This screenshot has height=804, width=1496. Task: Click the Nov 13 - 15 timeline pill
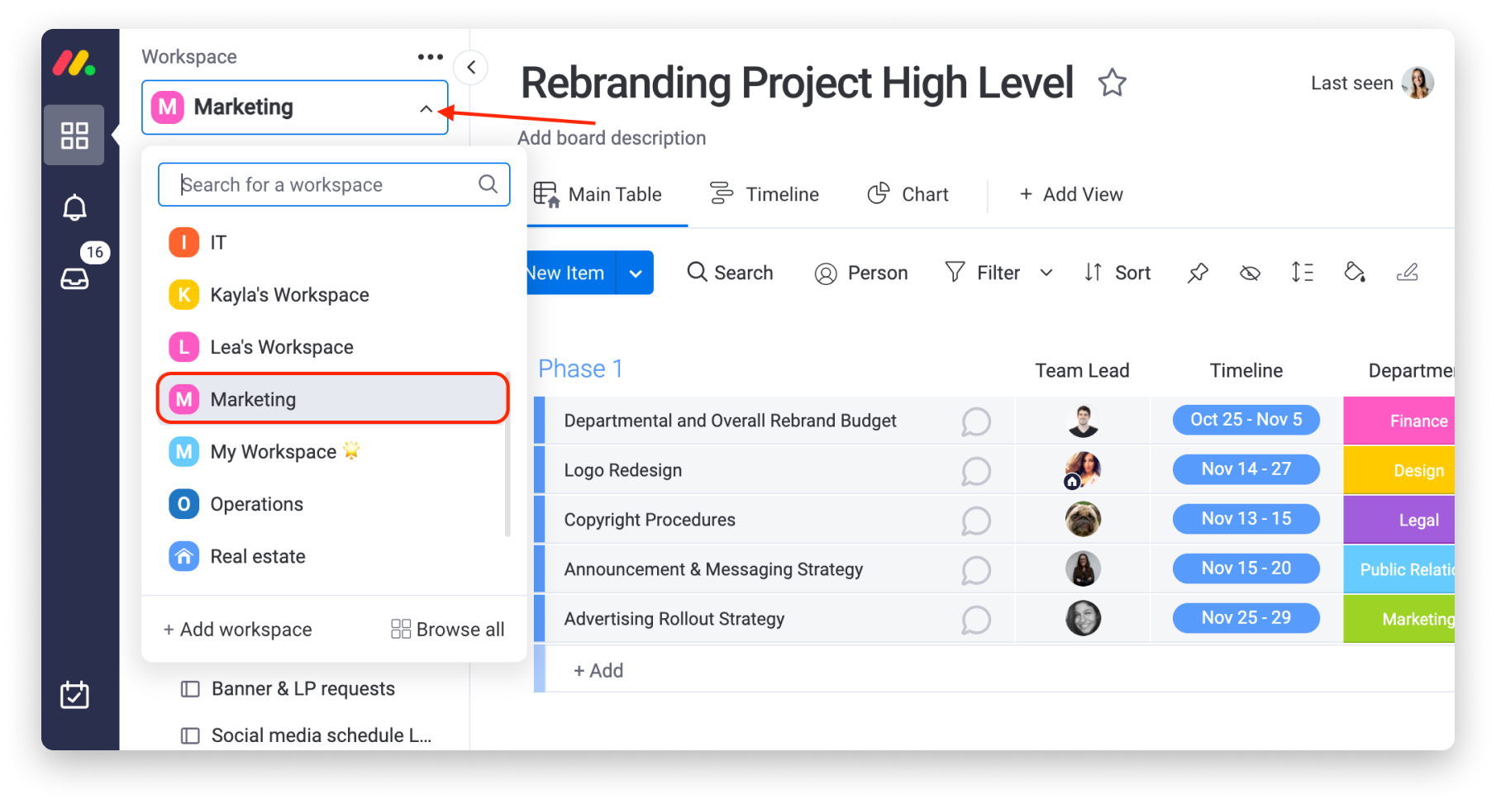pos(1246,519)
